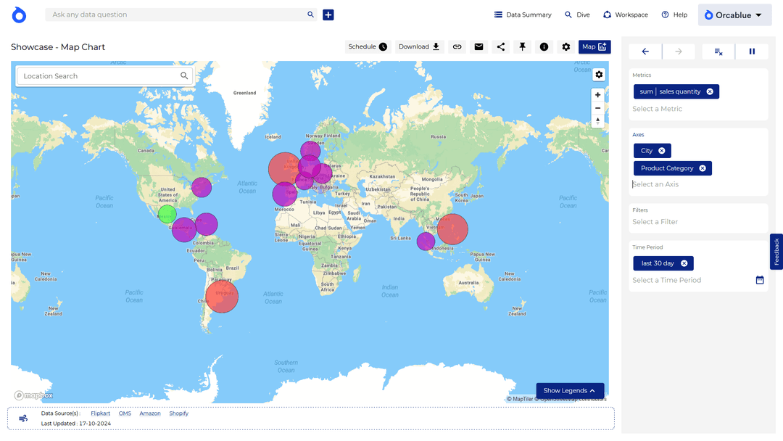Open chart settings gear in toolbar
This screenshot has height=441, width=783.
point(565,46)
